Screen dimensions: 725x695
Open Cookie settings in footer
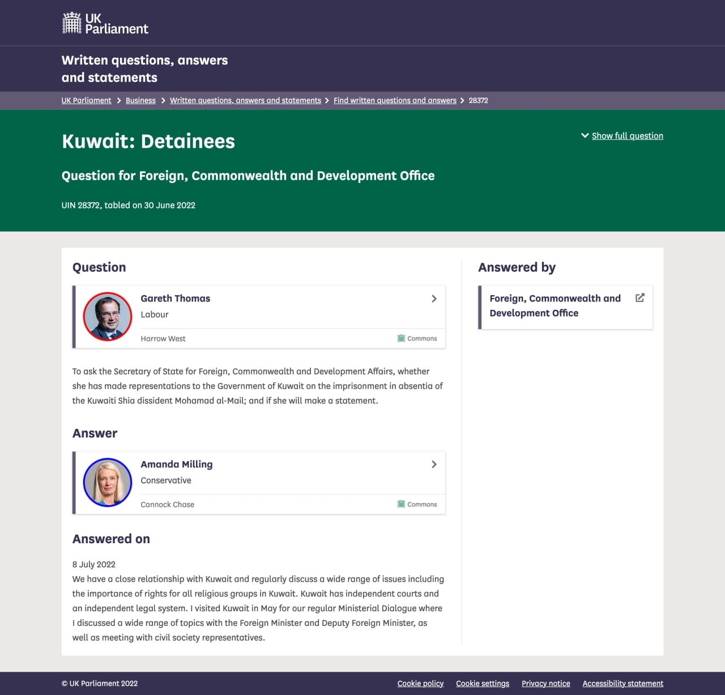pyautogui.click(x=483, y=684)
